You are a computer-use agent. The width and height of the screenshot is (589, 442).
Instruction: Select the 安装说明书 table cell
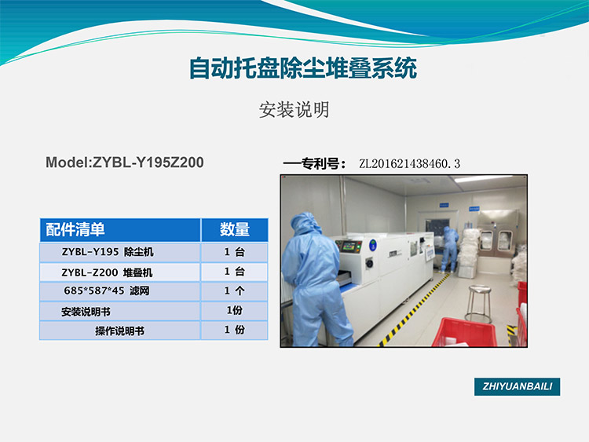click(119, 311)
